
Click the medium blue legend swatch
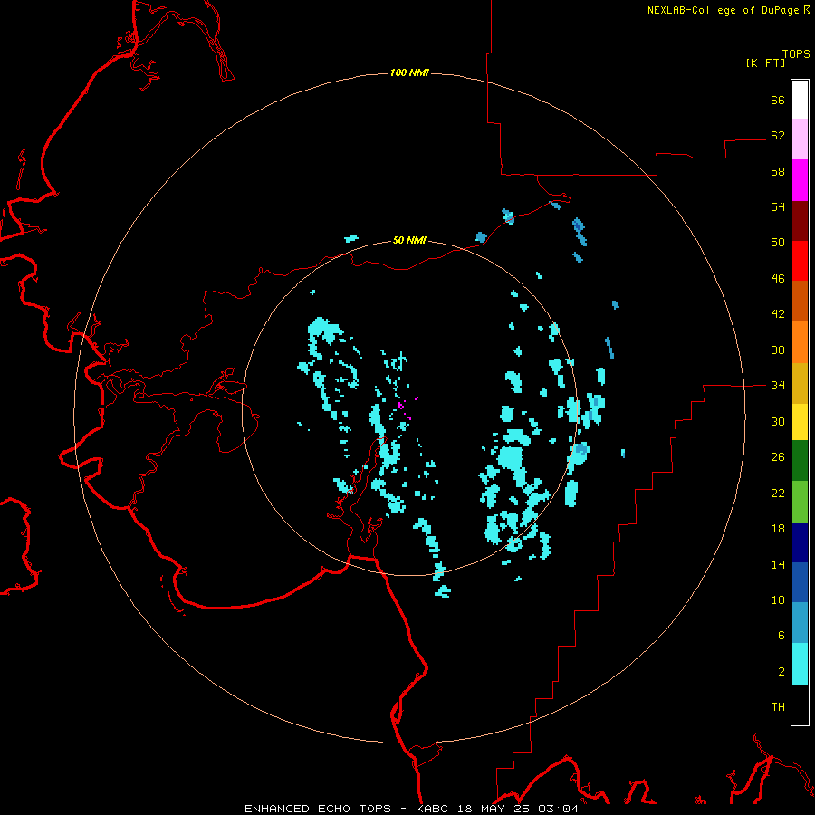click(x=800, y=582)
